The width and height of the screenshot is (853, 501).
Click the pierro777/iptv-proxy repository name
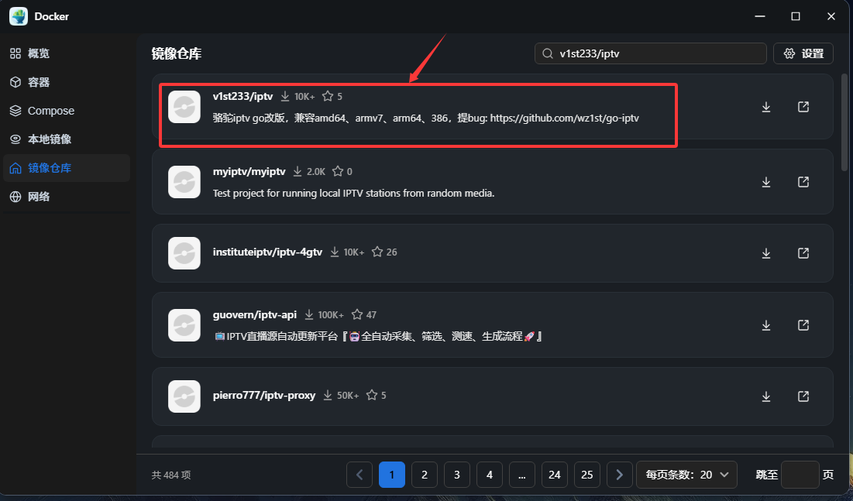click(264, 396)
